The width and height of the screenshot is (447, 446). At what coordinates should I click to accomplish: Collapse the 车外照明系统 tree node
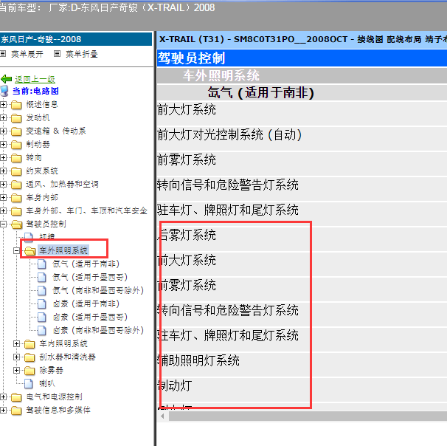click(x=16, y=250)
